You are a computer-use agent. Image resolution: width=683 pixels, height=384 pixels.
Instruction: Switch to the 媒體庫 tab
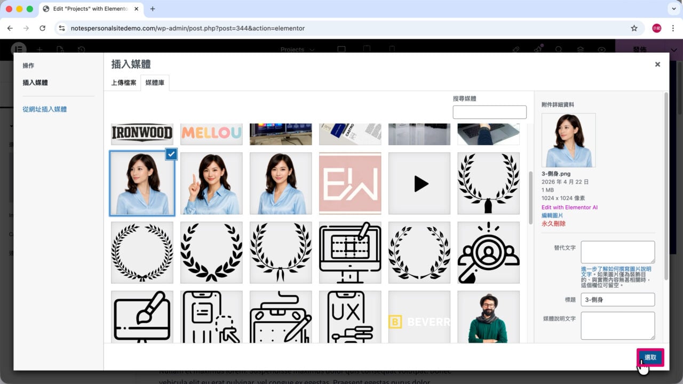pyautogui.click(x=155, y=83)
